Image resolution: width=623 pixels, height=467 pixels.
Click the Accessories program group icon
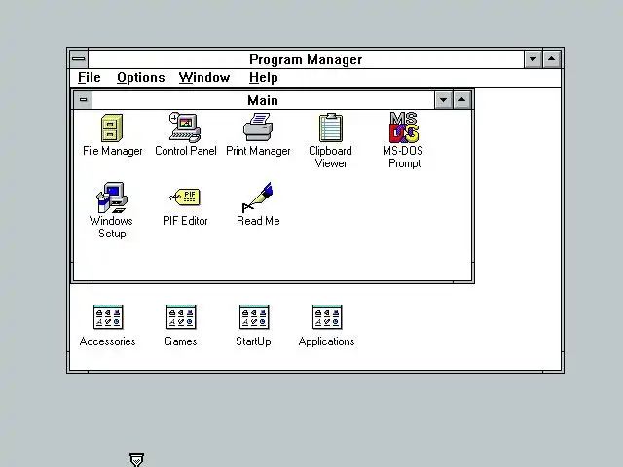tap(108, 317)
